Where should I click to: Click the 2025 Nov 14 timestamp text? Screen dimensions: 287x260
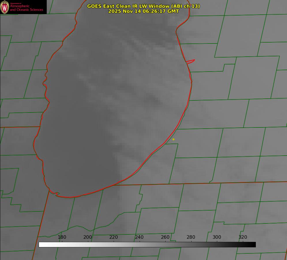tap(143, 12)
